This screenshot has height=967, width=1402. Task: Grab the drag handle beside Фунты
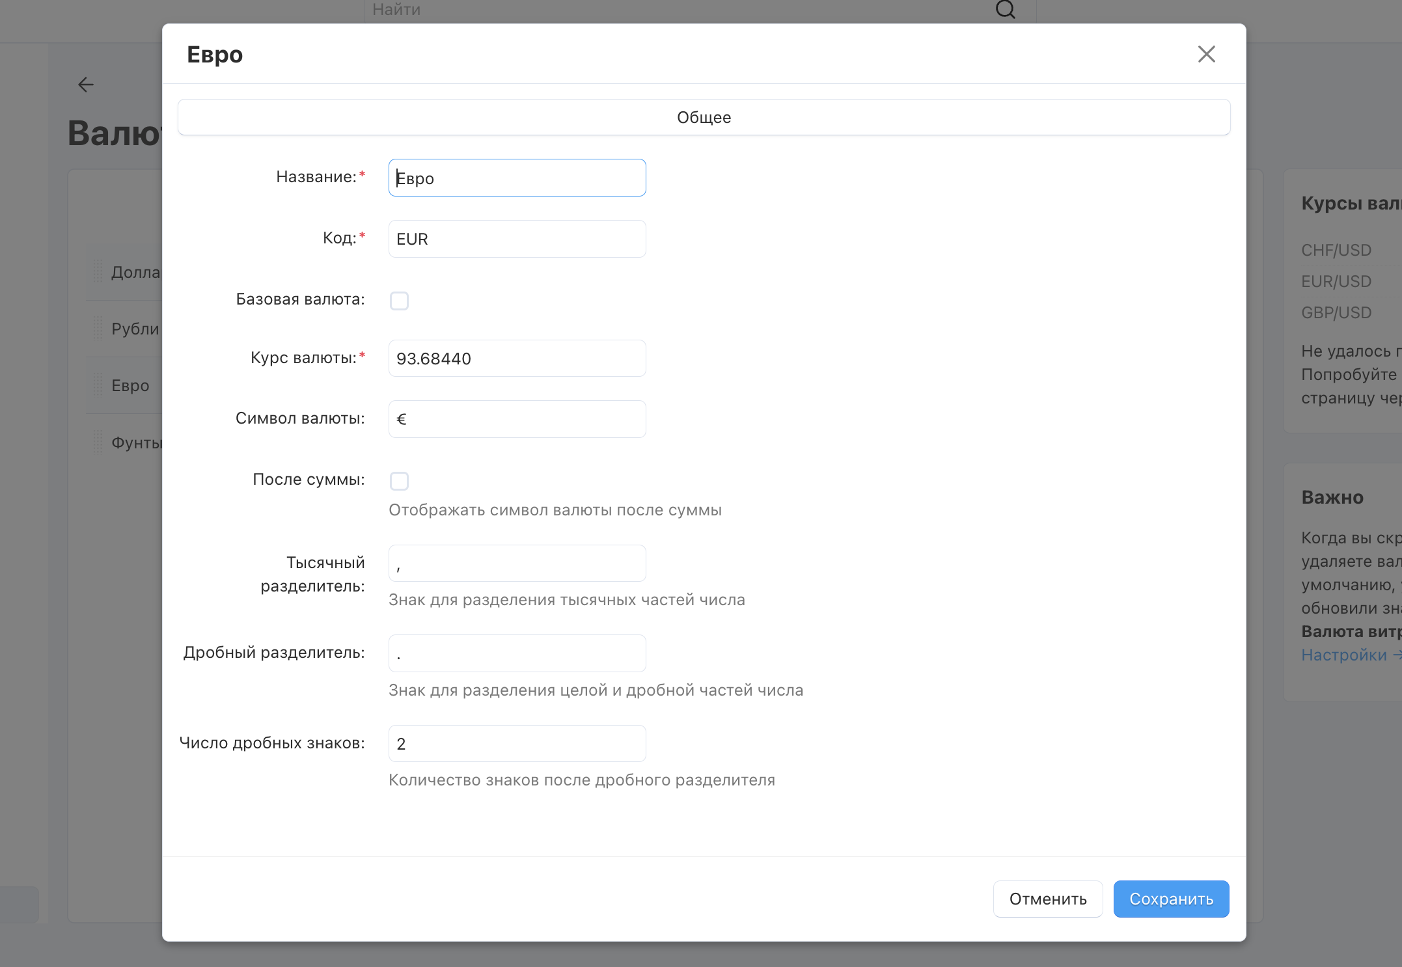[98, 443]
